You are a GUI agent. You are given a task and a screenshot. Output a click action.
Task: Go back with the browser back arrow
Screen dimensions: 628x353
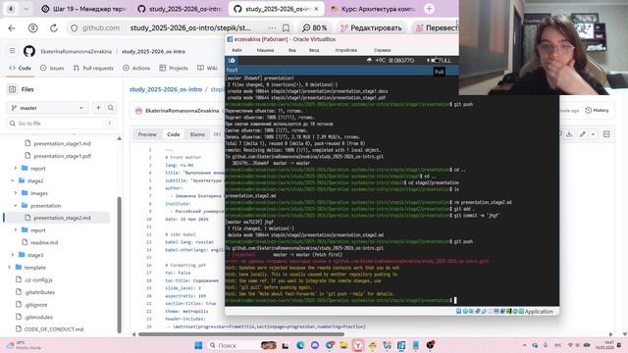[x=12, y=28]
